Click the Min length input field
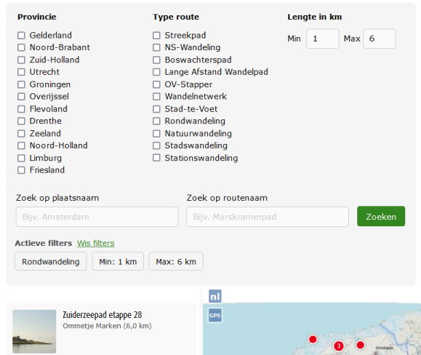The width and height of the screenshot is (421, 355). pos(323,39)
